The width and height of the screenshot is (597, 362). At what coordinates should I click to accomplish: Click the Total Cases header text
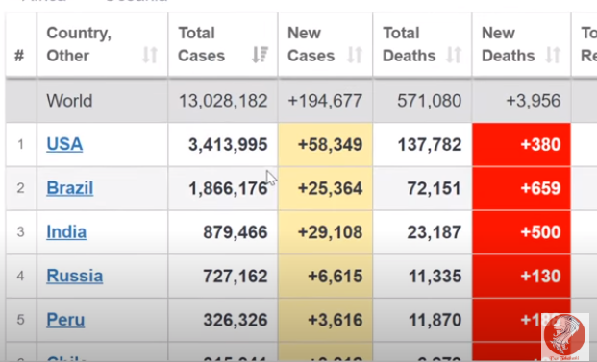[x=202, y=44]
